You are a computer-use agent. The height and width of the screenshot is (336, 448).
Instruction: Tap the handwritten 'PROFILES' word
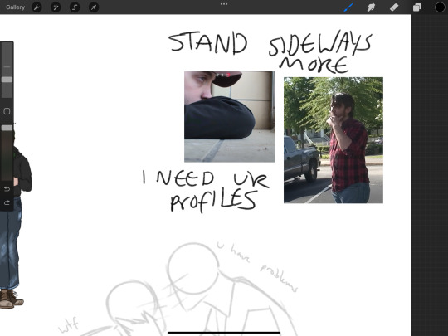click(213, 201)
